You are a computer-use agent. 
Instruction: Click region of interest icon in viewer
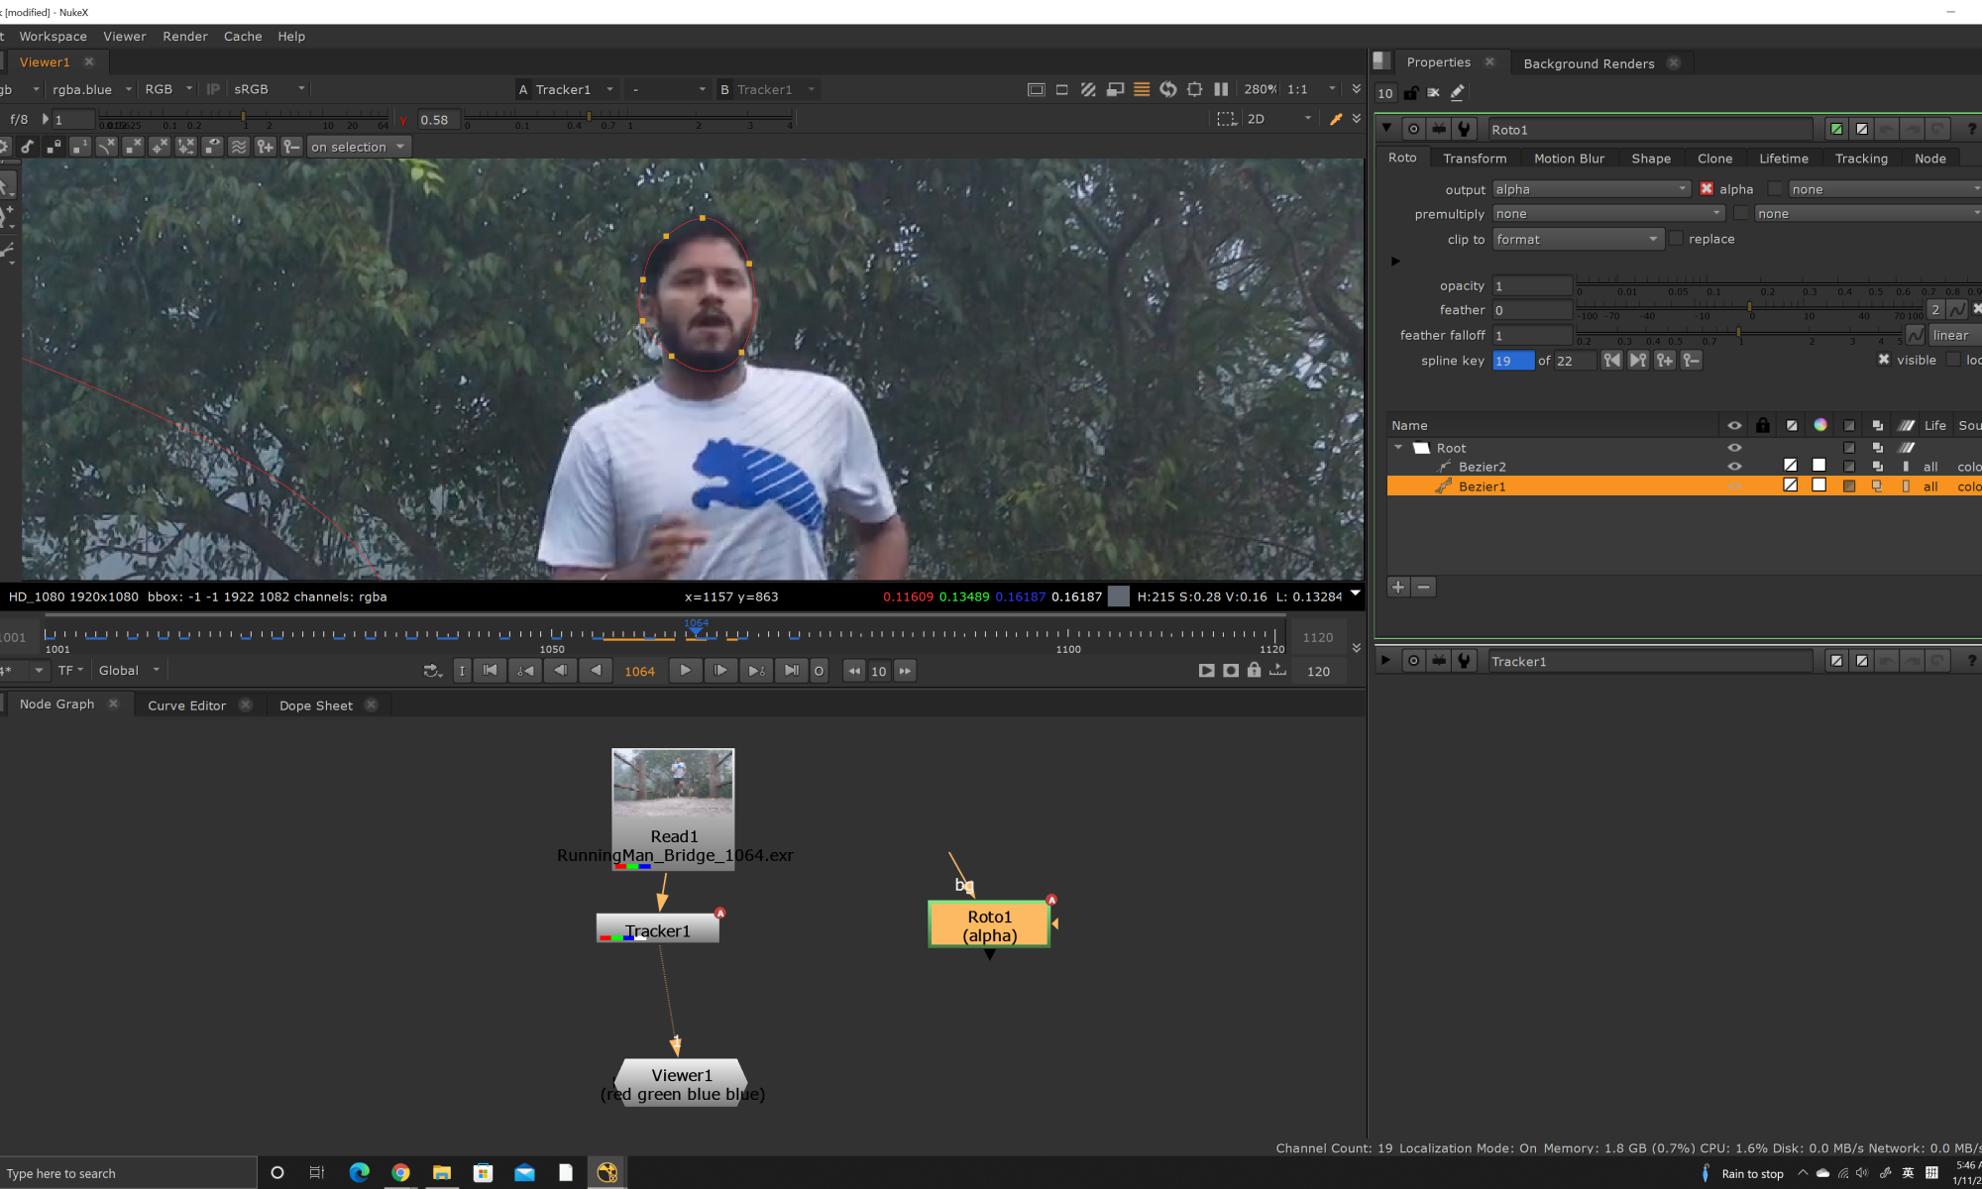[1226, 119]
